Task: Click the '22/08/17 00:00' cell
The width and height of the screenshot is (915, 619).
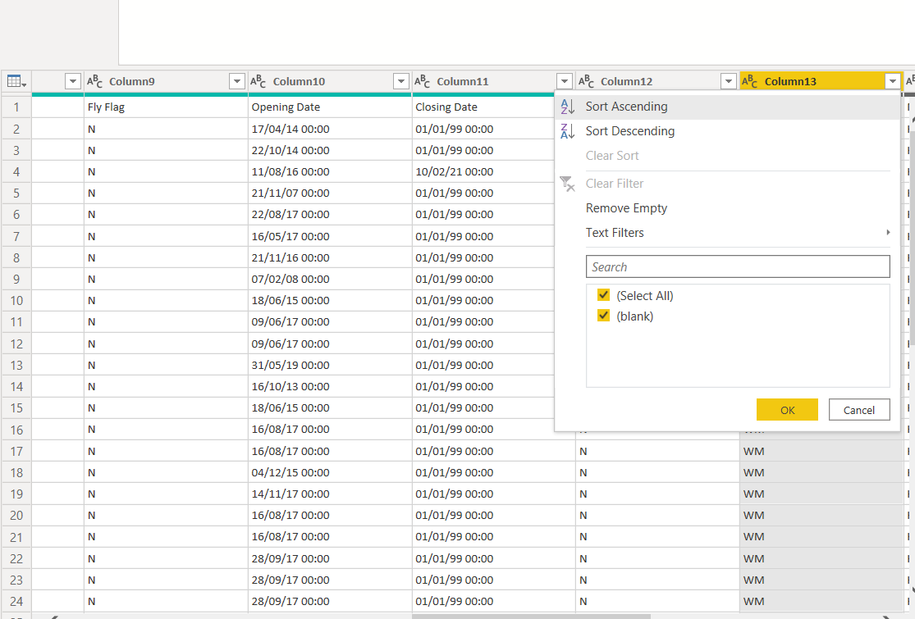Action: tap(330, 215)
